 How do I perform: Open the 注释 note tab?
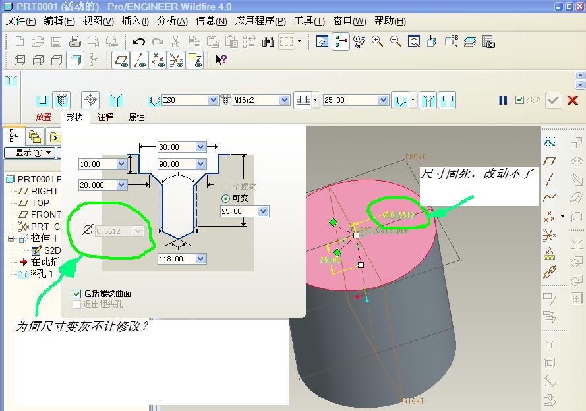click(105, 117)
